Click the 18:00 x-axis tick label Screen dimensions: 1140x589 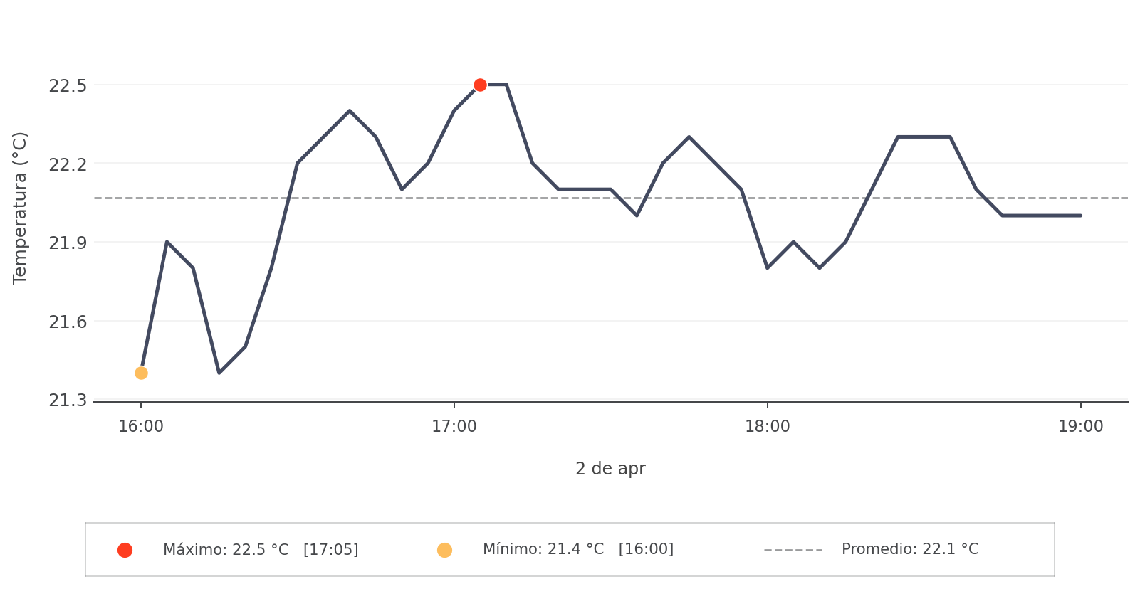(767, 427)
